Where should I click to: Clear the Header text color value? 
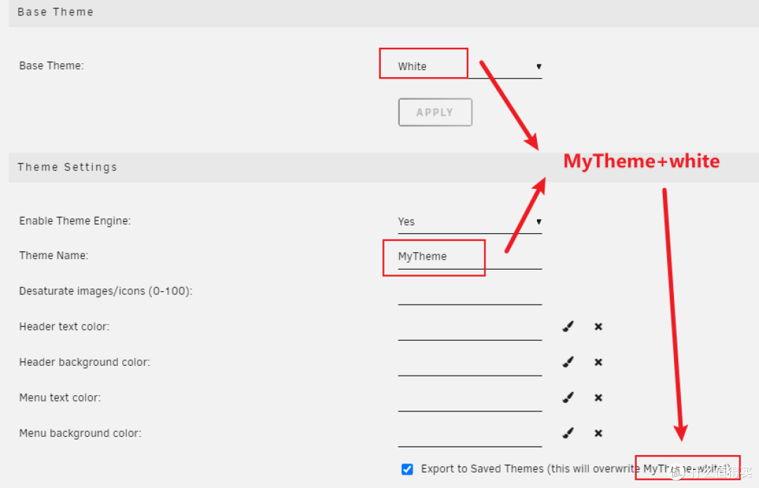point(598,327)
